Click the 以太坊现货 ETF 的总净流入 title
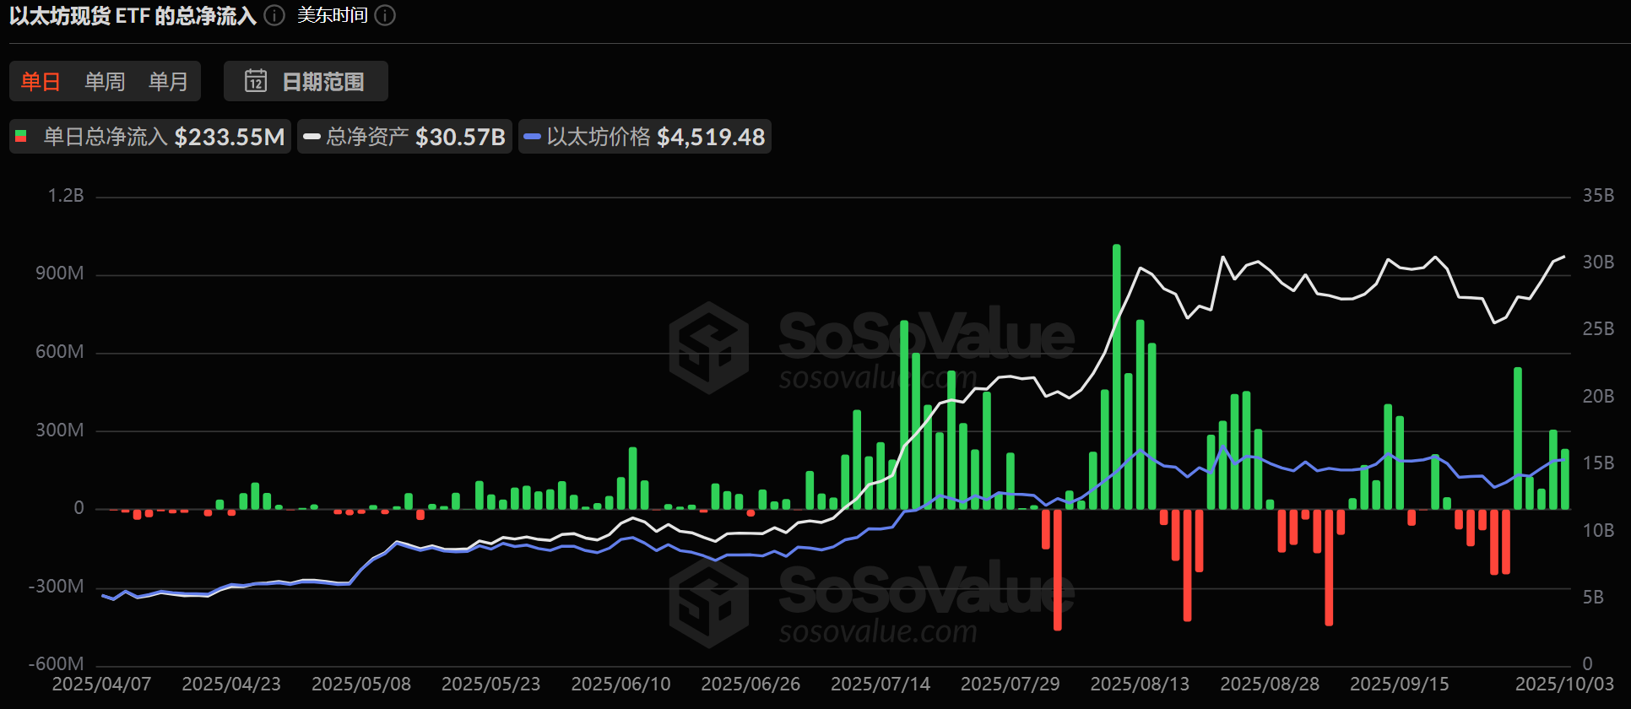 click(x=133, y=16)
